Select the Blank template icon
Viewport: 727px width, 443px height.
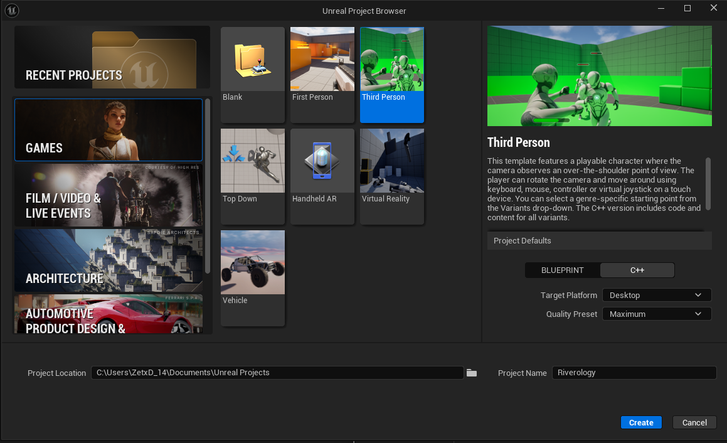pyautogui.click(x=252, y=60)
